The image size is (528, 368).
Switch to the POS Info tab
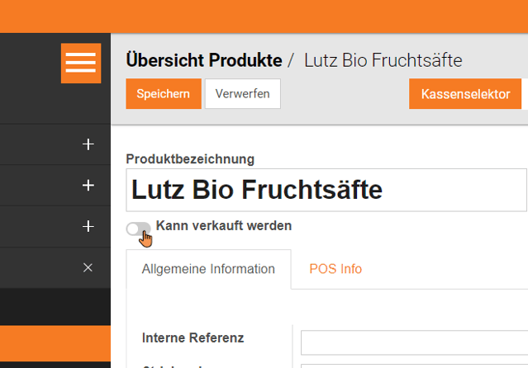pyautogui.click(x=335, y=269)
